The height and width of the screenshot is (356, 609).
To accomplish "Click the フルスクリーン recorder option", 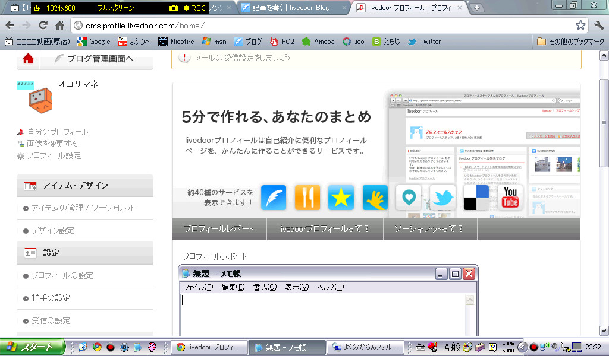I will click(x=116, y=8).
